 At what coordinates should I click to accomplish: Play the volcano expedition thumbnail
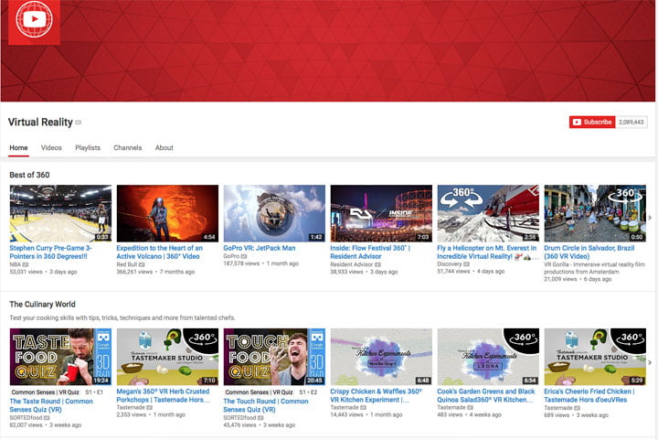tap(167, 213)
